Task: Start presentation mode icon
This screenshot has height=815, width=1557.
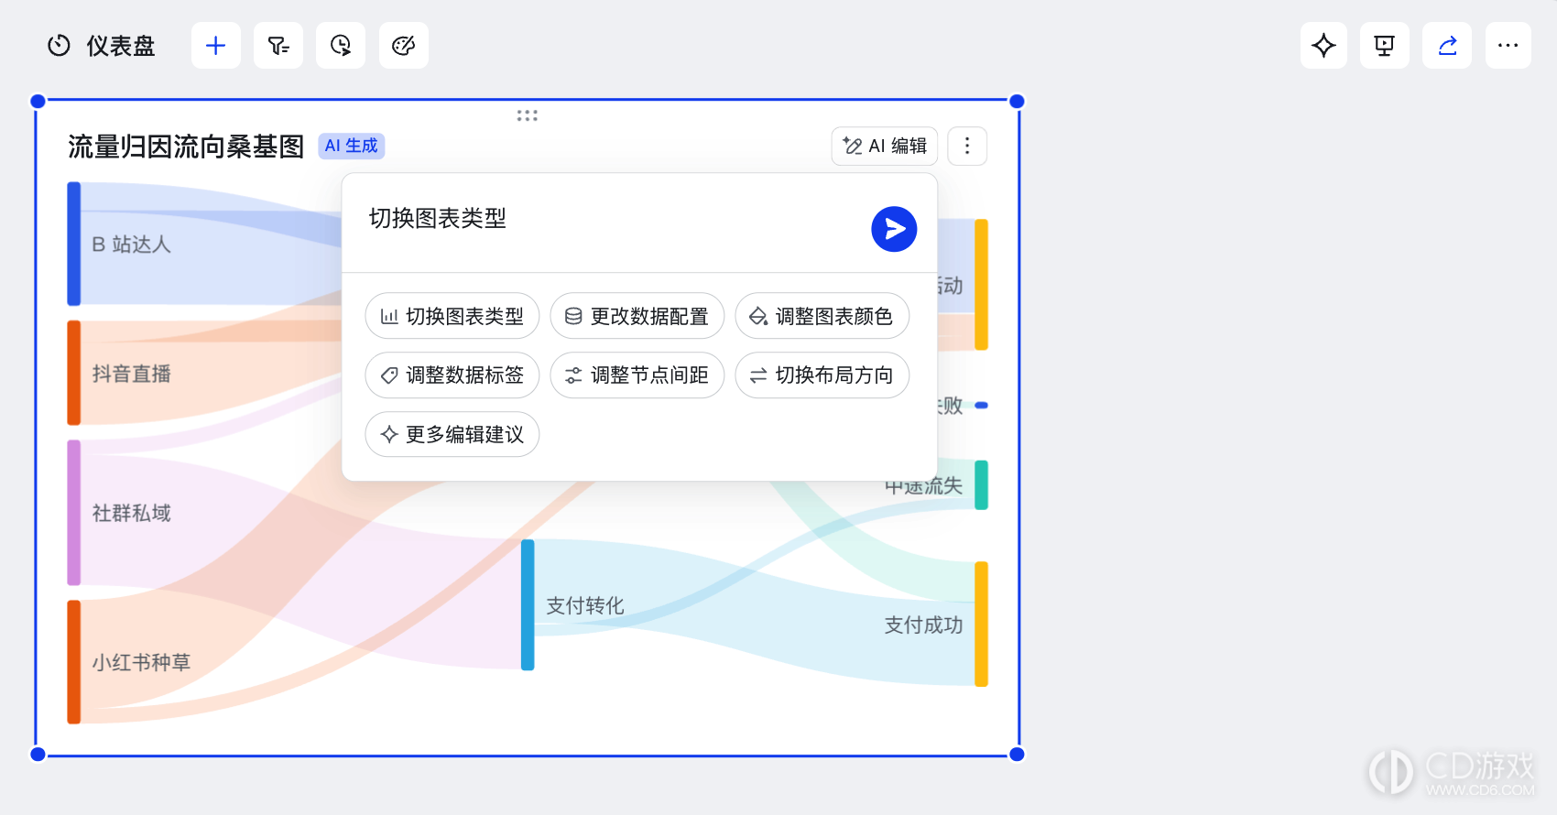Action: pos(1385,46)
